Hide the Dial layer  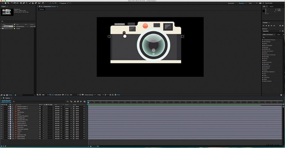pos(1,110)
